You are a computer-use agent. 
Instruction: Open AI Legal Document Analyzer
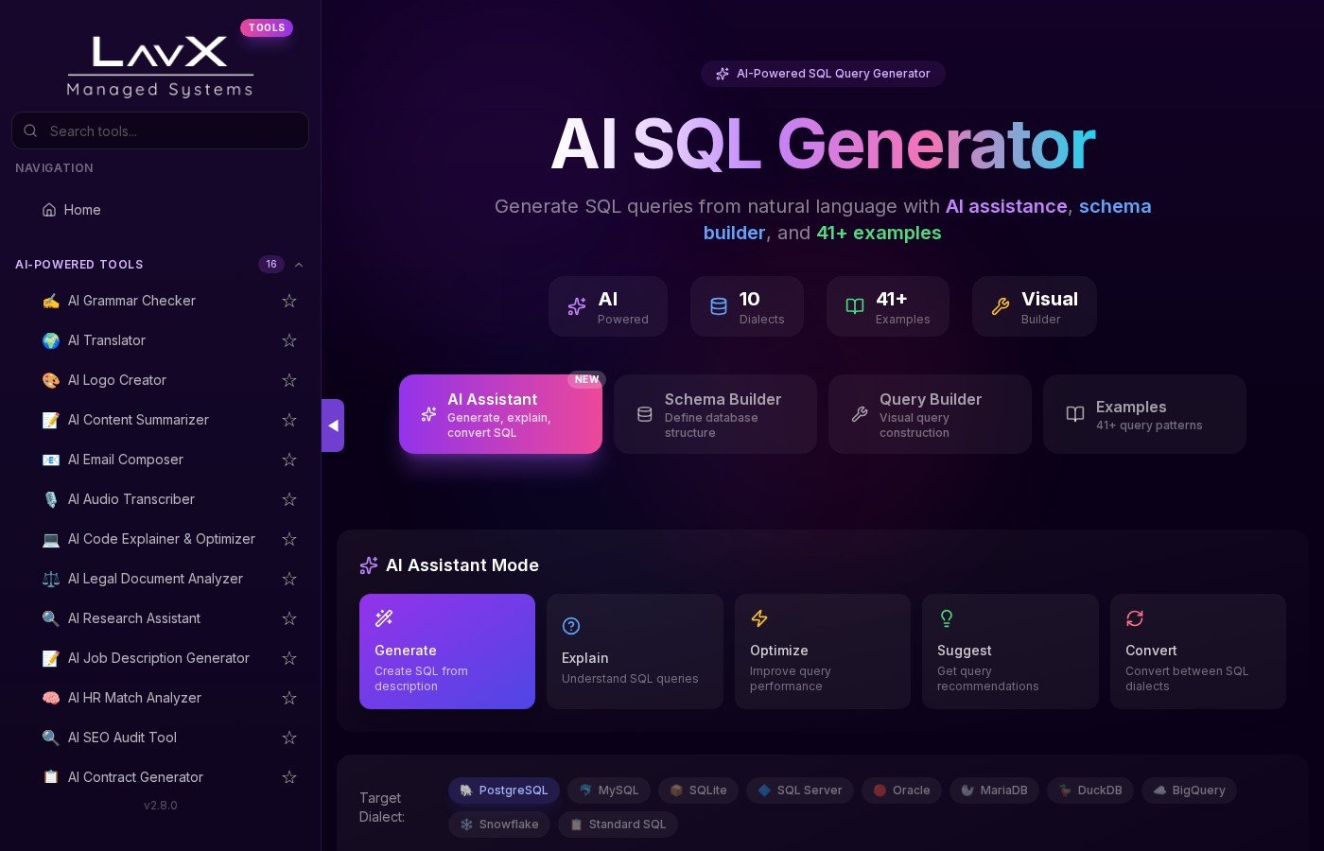point(155,579)
